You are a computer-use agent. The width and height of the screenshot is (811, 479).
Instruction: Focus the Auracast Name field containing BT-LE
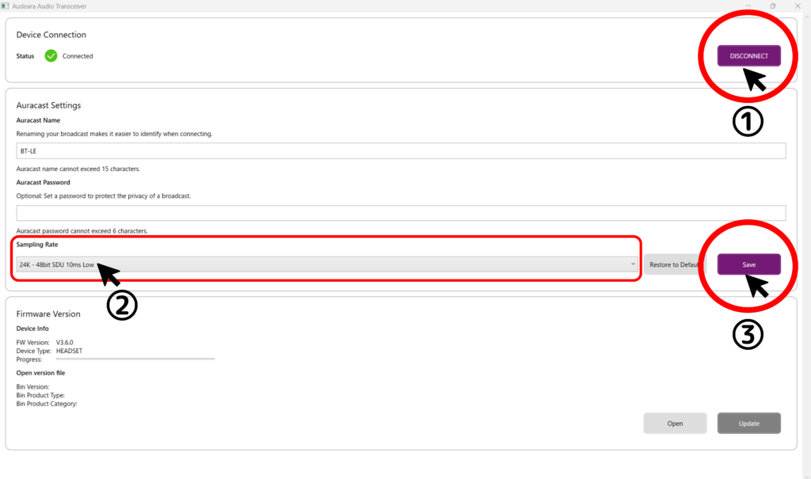pyautogui.click(x=400, y=150)
